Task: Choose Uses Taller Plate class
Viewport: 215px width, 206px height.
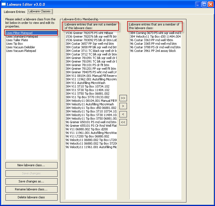Action: (17, 40)
